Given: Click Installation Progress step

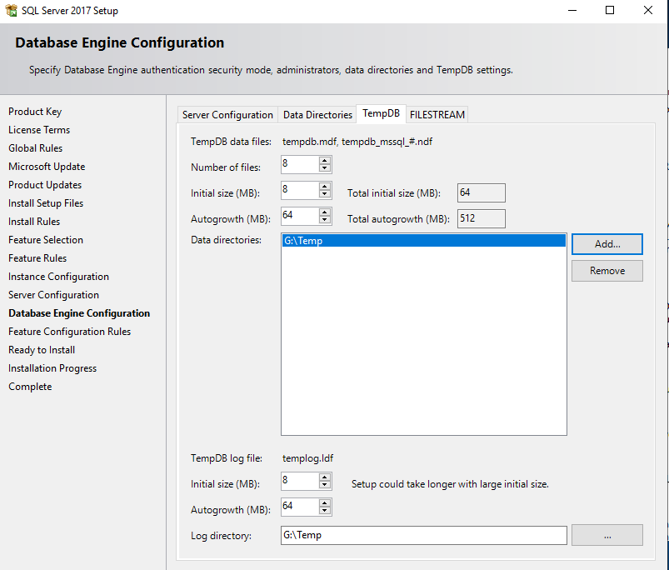Looking at the screenshot, I should [52, 368].
